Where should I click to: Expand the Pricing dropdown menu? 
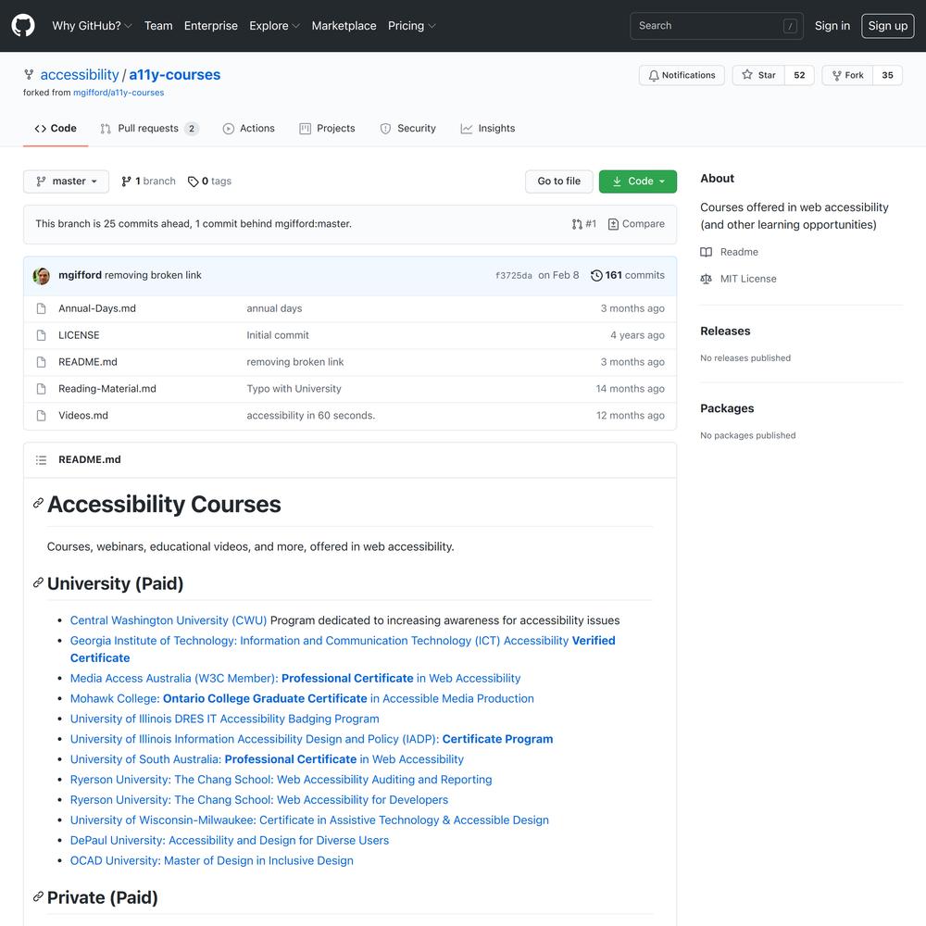tap(412, 25)
